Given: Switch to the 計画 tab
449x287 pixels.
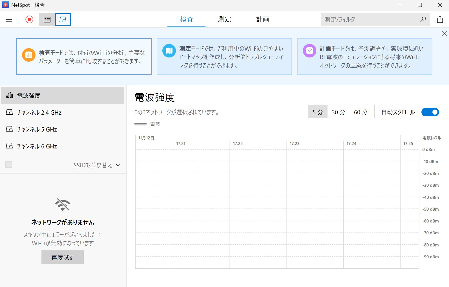Looking at the screenshot, I should click(x=262, y=19).
